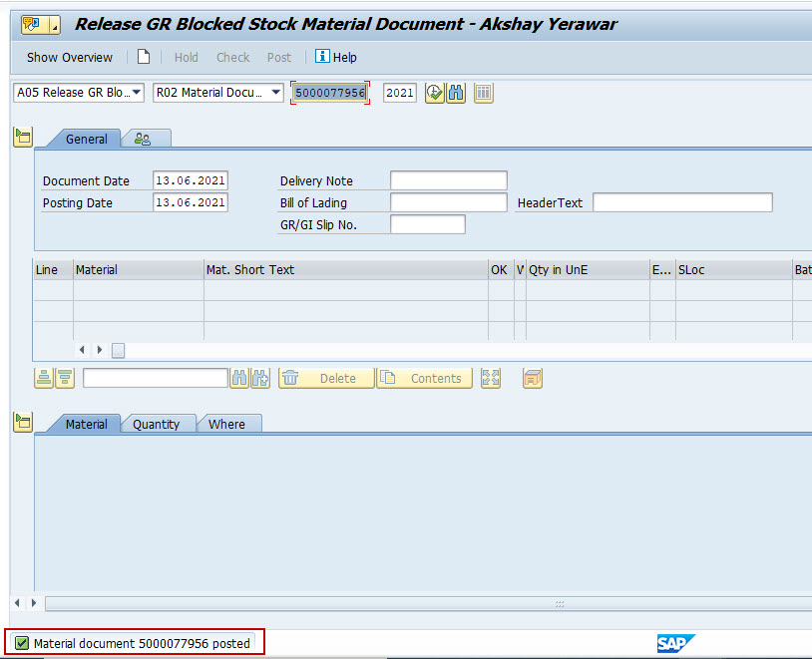The width and height of the screenshot is (812, 659).
Task: Click the 2021 year field
Action: point(400,93)
